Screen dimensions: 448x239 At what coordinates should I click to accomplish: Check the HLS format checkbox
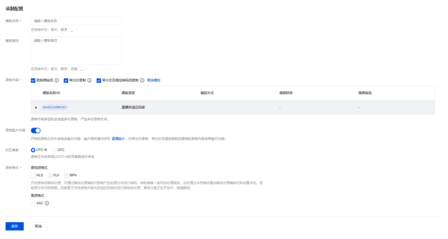[x=33, y=176]
